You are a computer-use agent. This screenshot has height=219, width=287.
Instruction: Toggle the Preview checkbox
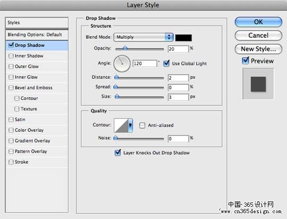coord(245,61)
